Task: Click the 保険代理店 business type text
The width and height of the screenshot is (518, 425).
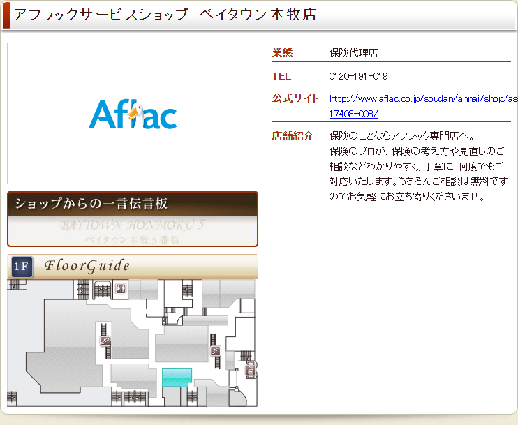Action: click(x=353, y=53)
